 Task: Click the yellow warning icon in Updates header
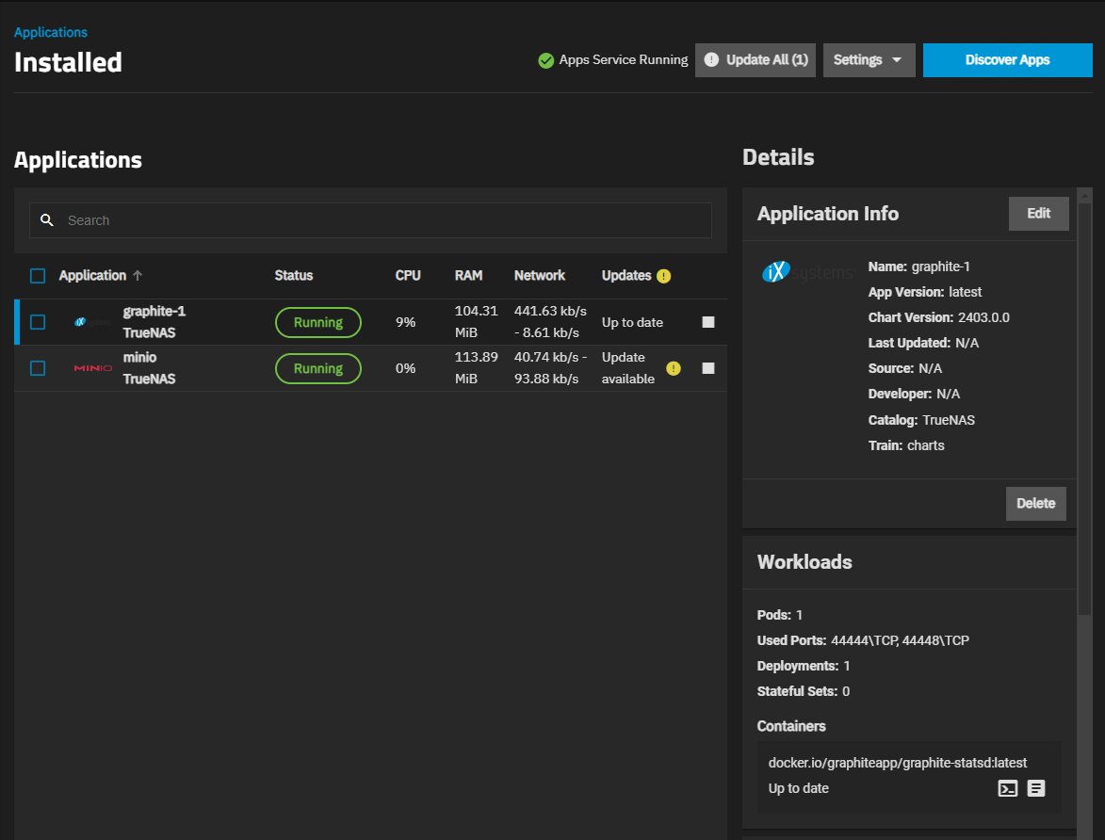[x=664, y=276]
